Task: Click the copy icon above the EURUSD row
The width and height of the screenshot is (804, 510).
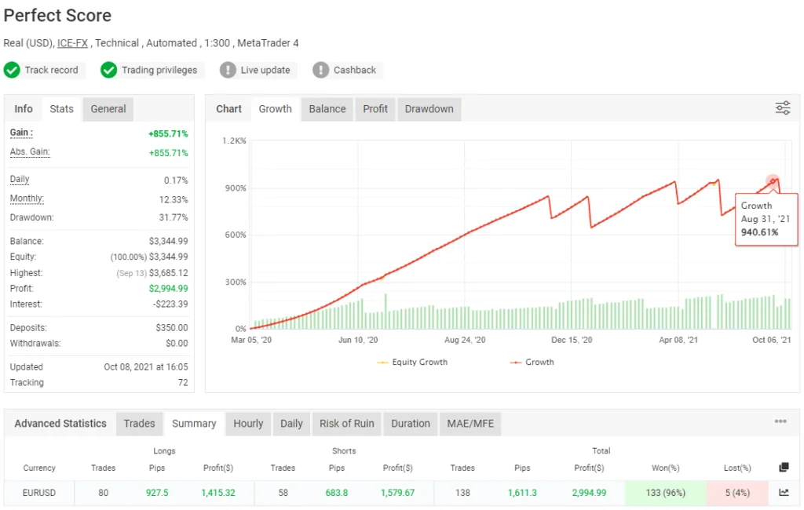Action: point(783,467)
